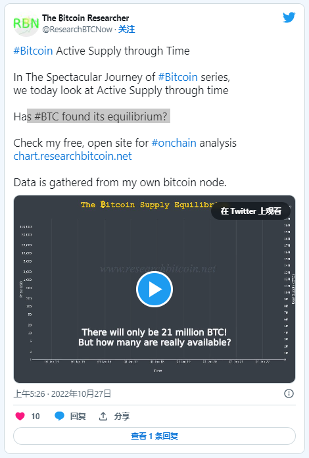Open the tweet info circle icon
This screenshot has height=458, width=309.
coord(289,394)
